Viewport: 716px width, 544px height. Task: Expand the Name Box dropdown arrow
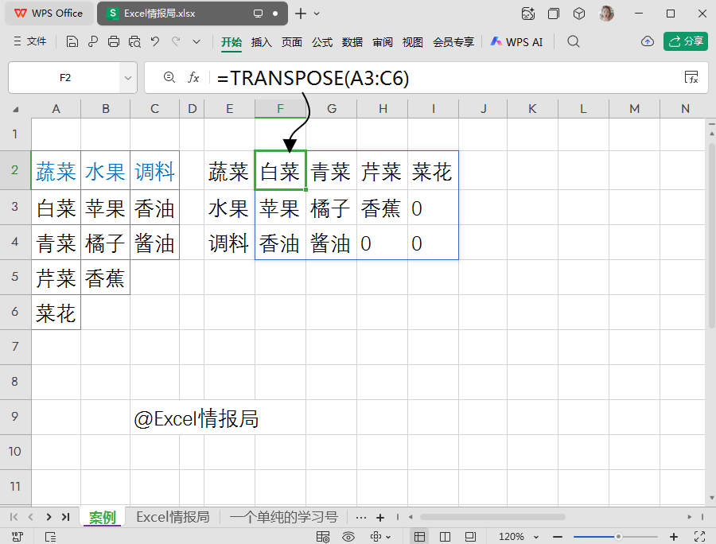[x=128, y=78]
